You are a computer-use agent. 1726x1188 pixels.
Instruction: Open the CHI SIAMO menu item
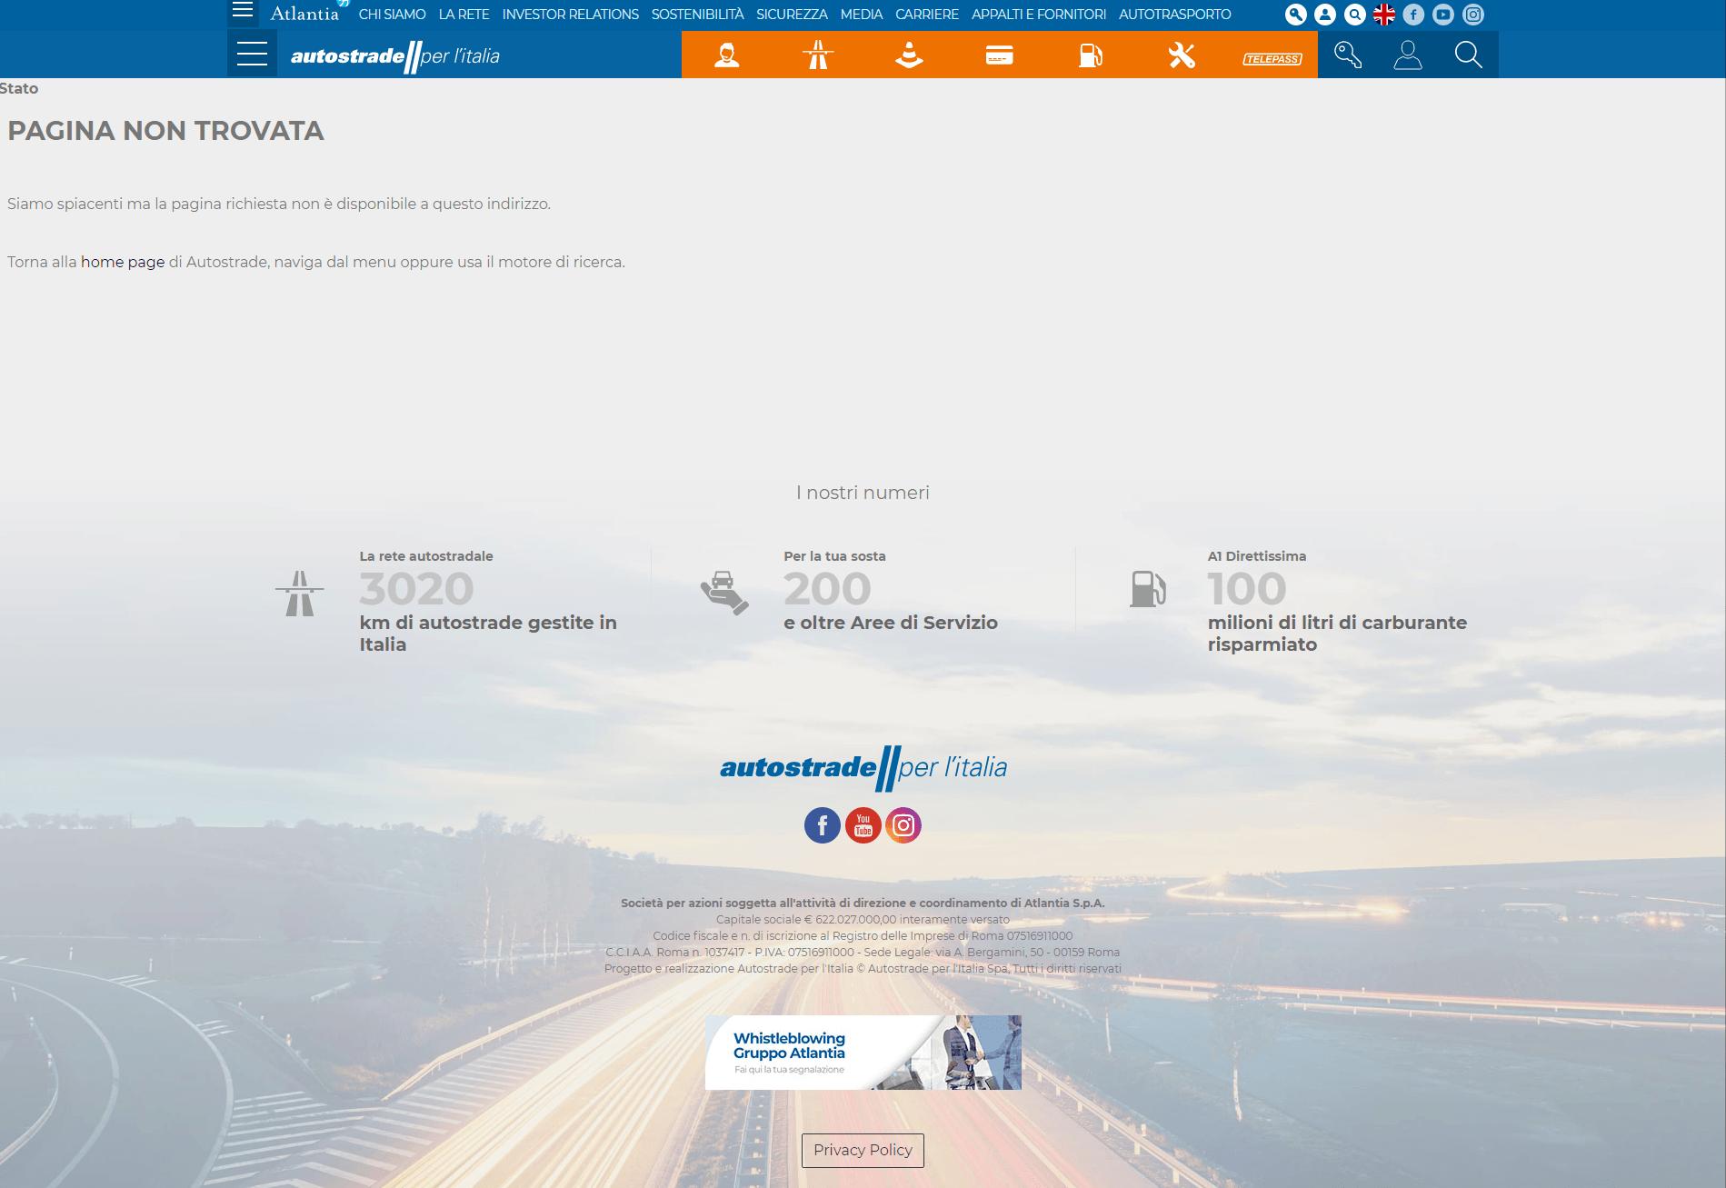[x=392, y=15]
